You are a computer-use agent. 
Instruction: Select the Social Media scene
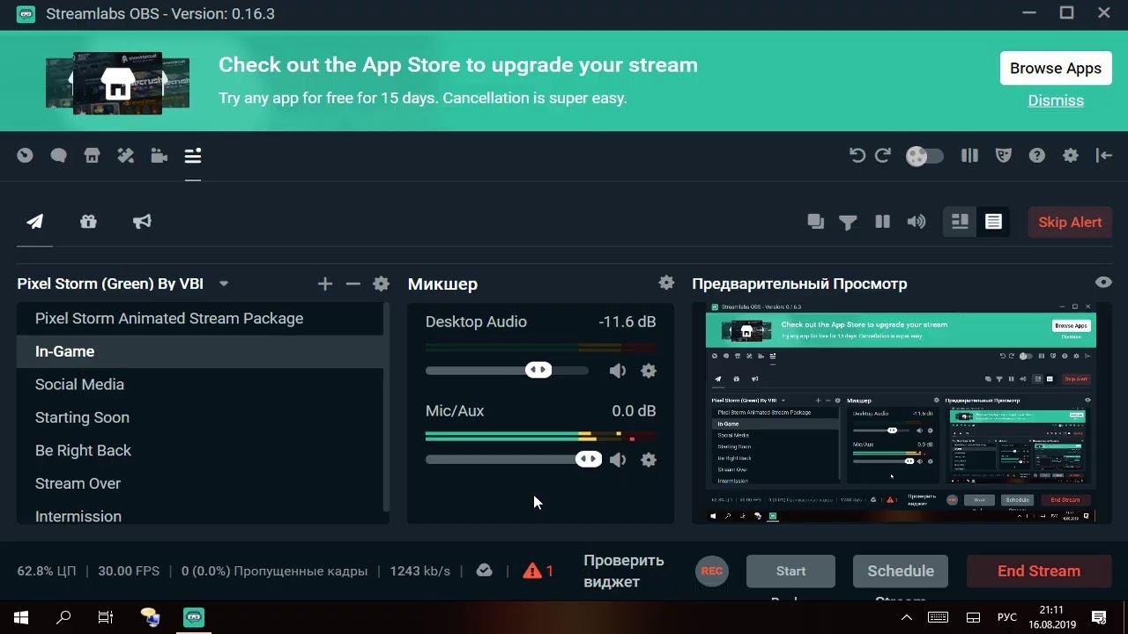click(x=200, y=385)
